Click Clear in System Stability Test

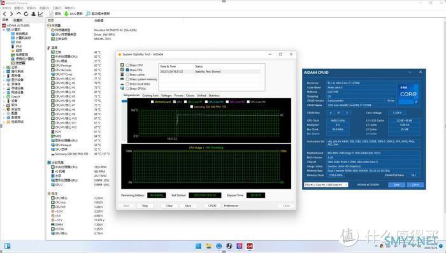click(x=169, y=206)
